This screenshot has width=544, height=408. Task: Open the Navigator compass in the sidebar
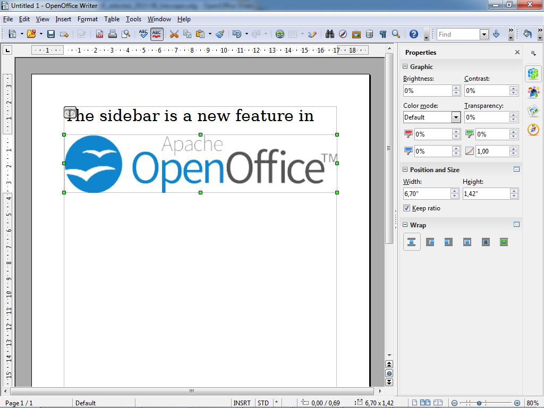533,129
